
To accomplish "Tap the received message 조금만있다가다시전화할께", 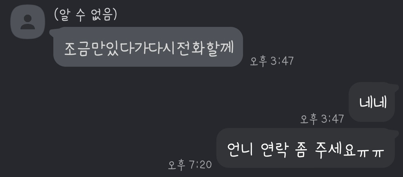I will click(x=148, y=47).
